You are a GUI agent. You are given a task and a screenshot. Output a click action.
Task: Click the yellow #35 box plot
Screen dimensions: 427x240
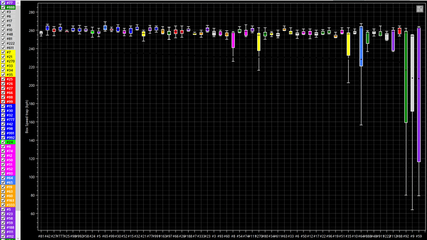(348, 44)
